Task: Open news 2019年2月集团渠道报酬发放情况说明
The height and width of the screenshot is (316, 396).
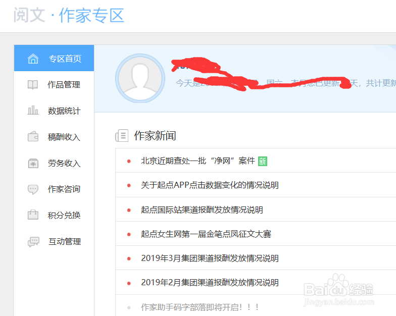Action: click(x=210, y=283)
